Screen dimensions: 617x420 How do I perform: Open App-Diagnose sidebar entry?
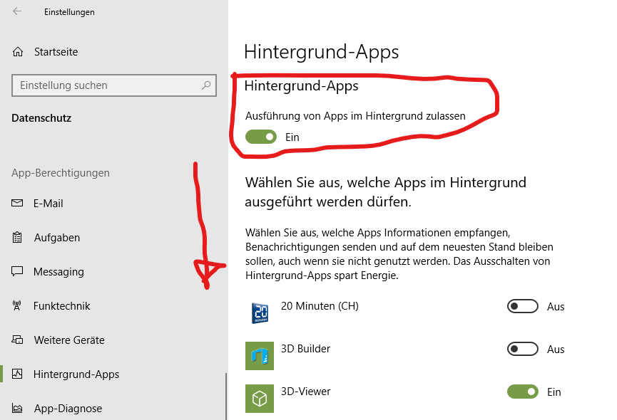pyautogui.click(x=68, y=408)
